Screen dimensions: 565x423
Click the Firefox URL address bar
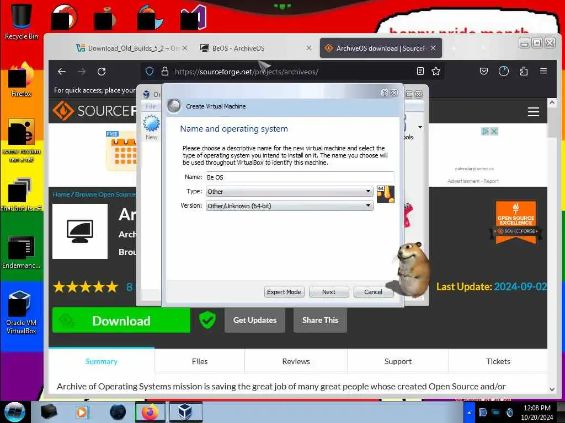[292, 72]
